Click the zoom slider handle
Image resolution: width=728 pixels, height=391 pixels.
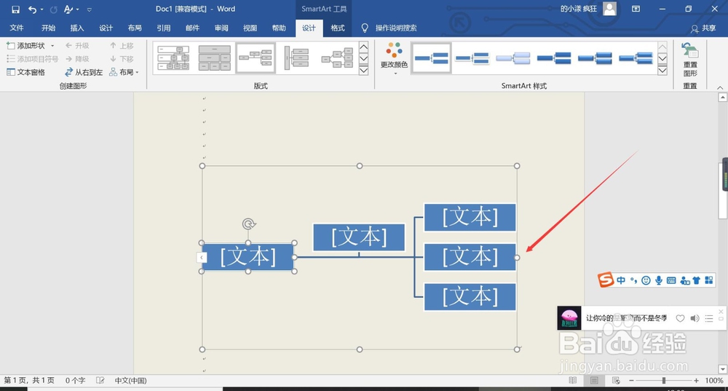tap(663, 380)
